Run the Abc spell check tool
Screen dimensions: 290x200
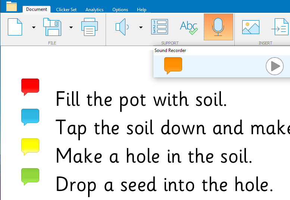coord(188,27)
